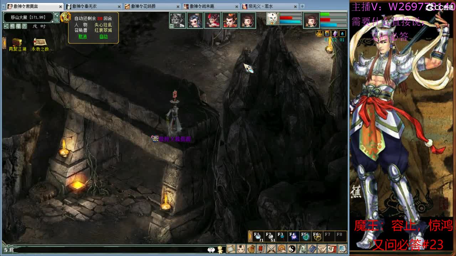
Task: Click the flaming gold medallion icon
Action: (65, 17)
